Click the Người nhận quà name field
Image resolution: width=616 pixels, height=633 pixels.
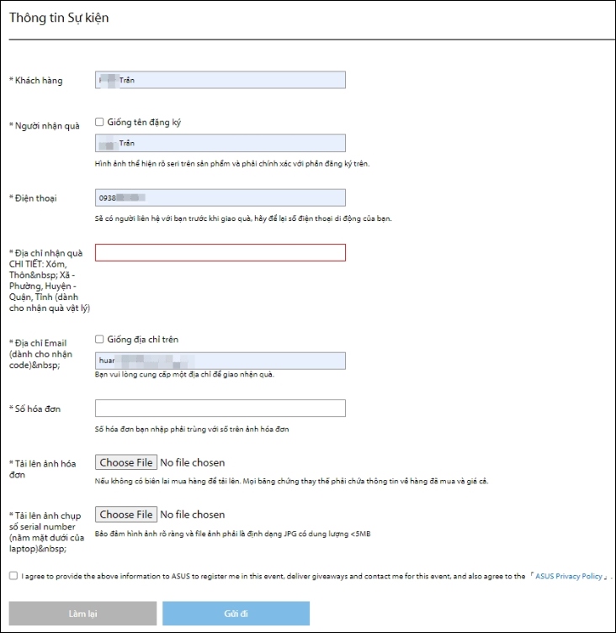point(220,143)
